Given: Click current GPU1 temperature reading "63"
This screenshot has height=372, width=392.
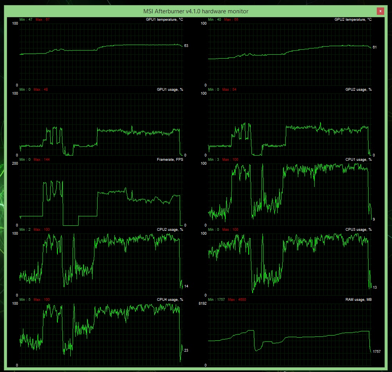Looking at the screenshot, I should [186, 46].
